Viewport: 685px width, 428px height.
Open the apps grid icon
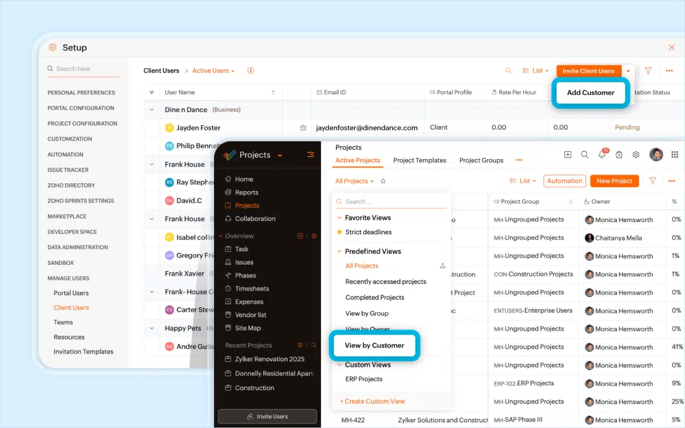click(674, 155)
